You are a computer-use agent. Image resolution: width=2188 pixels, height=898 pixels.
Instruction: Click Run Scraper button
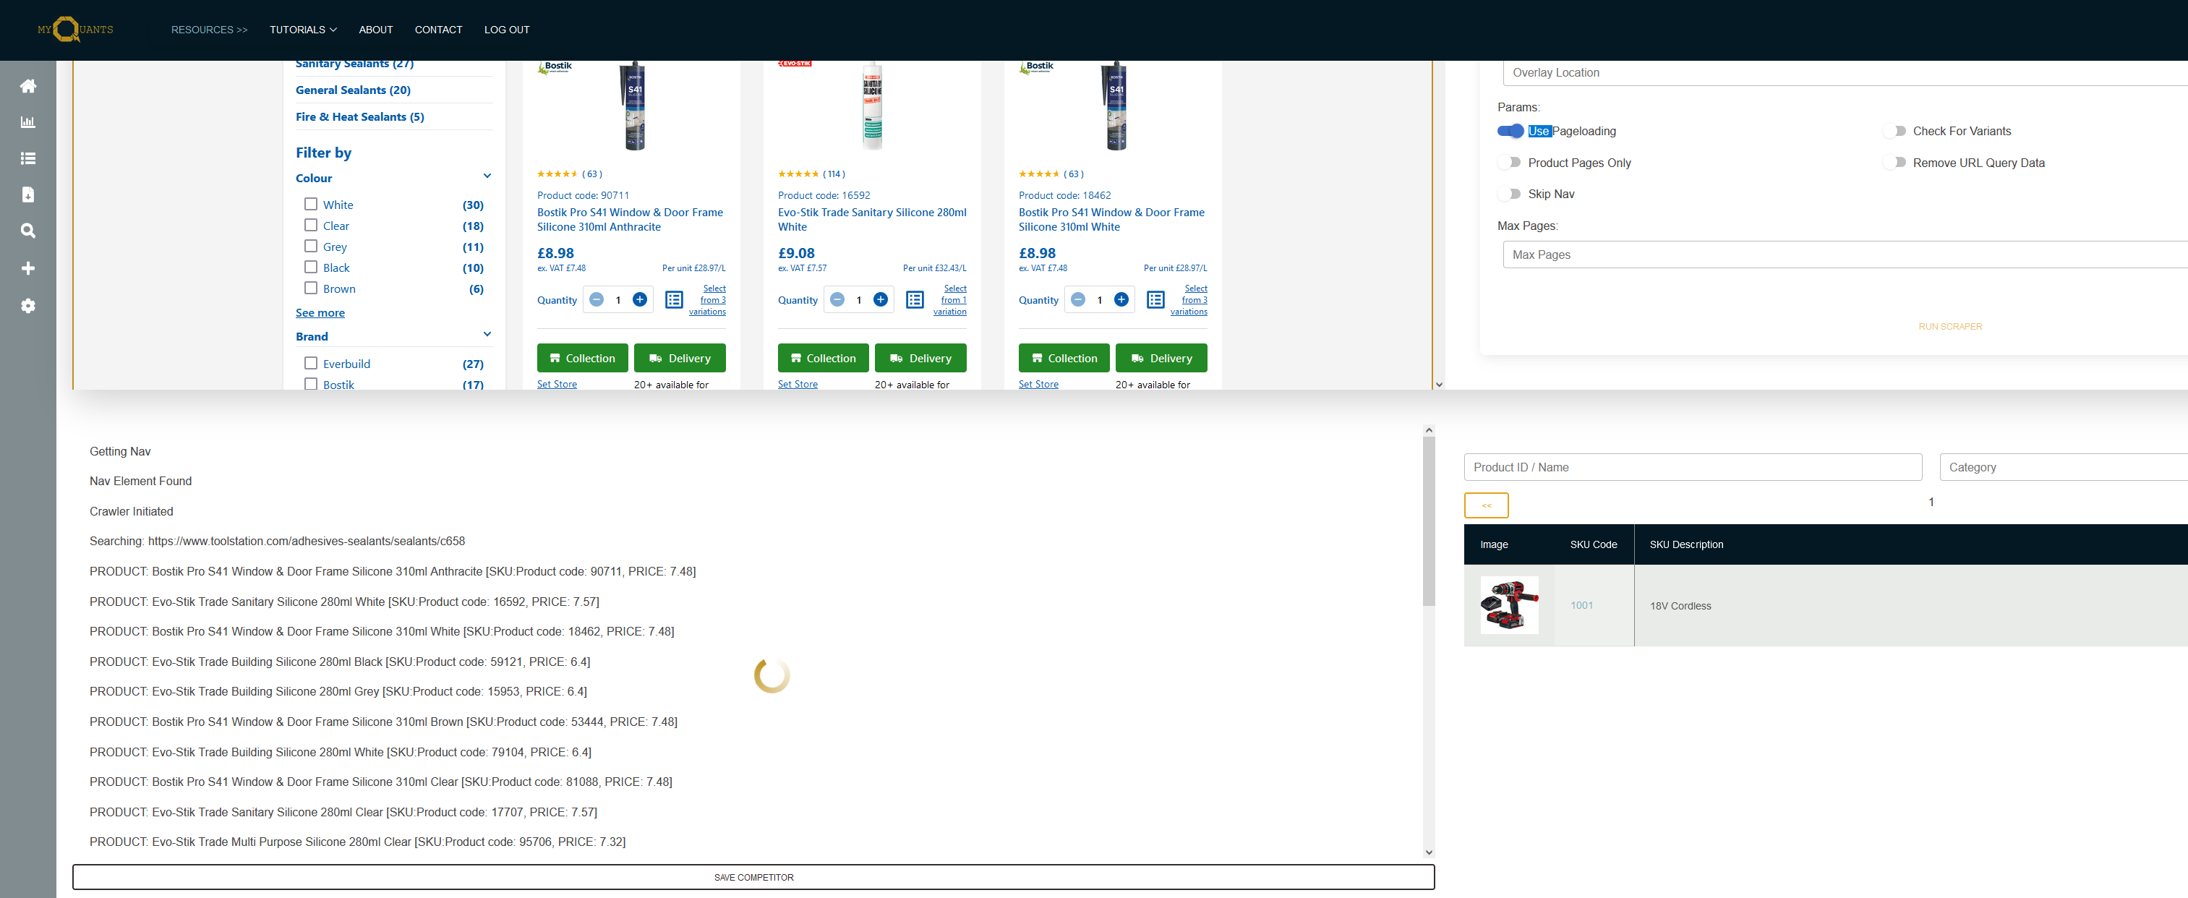1950,327
